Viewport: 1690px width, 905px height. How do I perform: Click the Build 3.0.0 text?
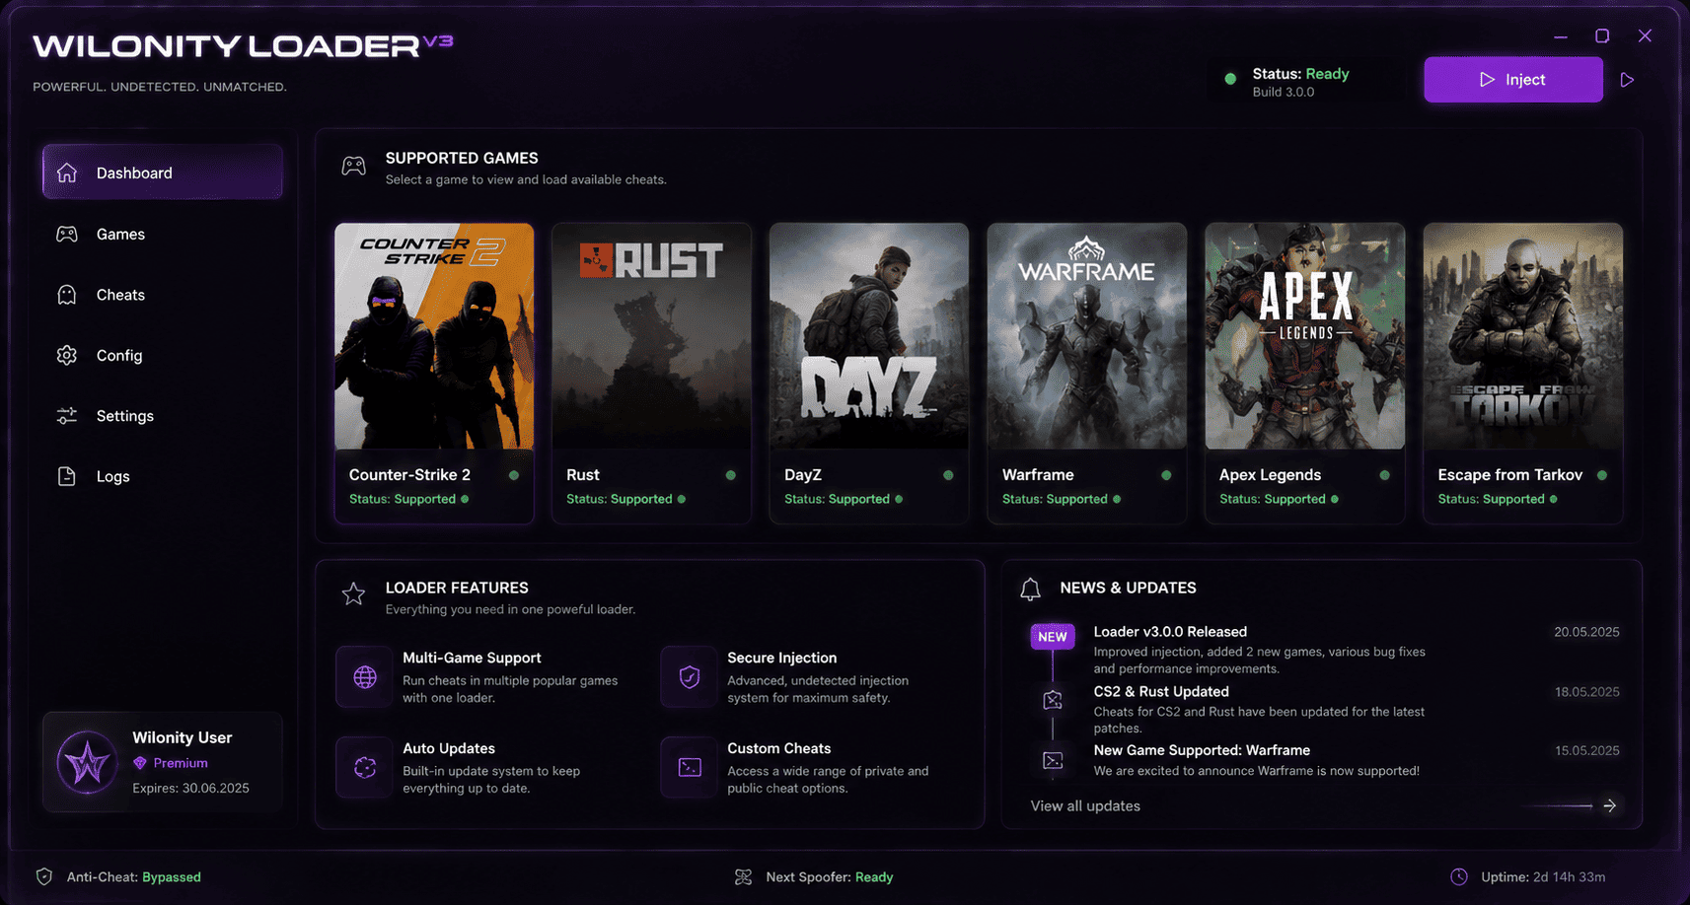[x=1284, y=92]
